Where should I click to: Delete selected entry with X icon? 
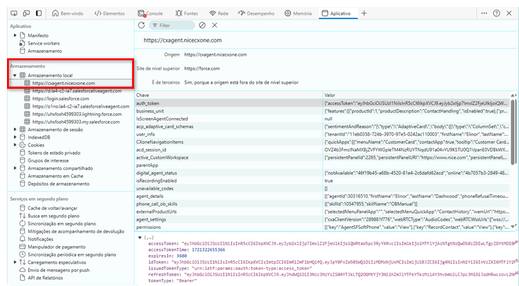point(215,25)
